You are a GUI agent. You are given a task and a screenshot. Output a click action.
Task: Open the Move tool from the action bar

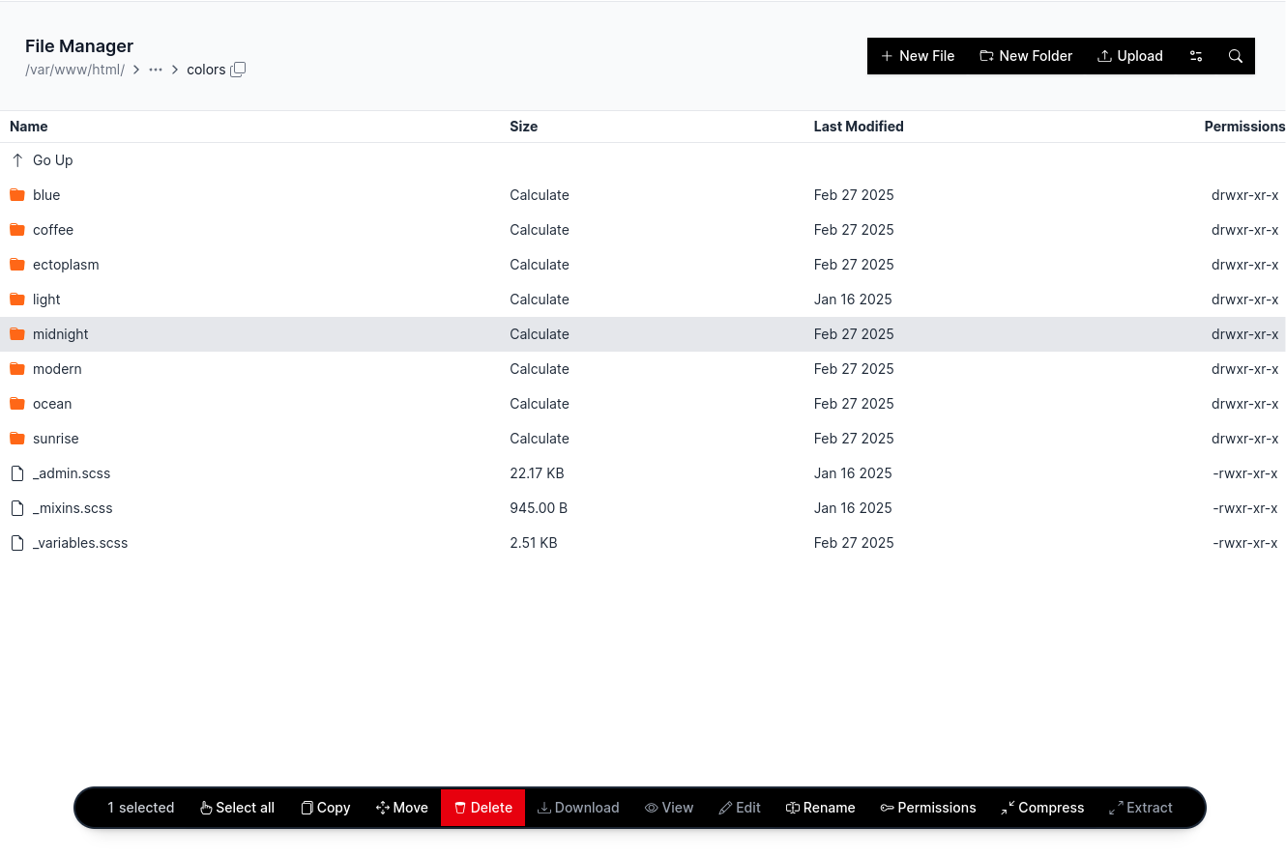[401, 808]
